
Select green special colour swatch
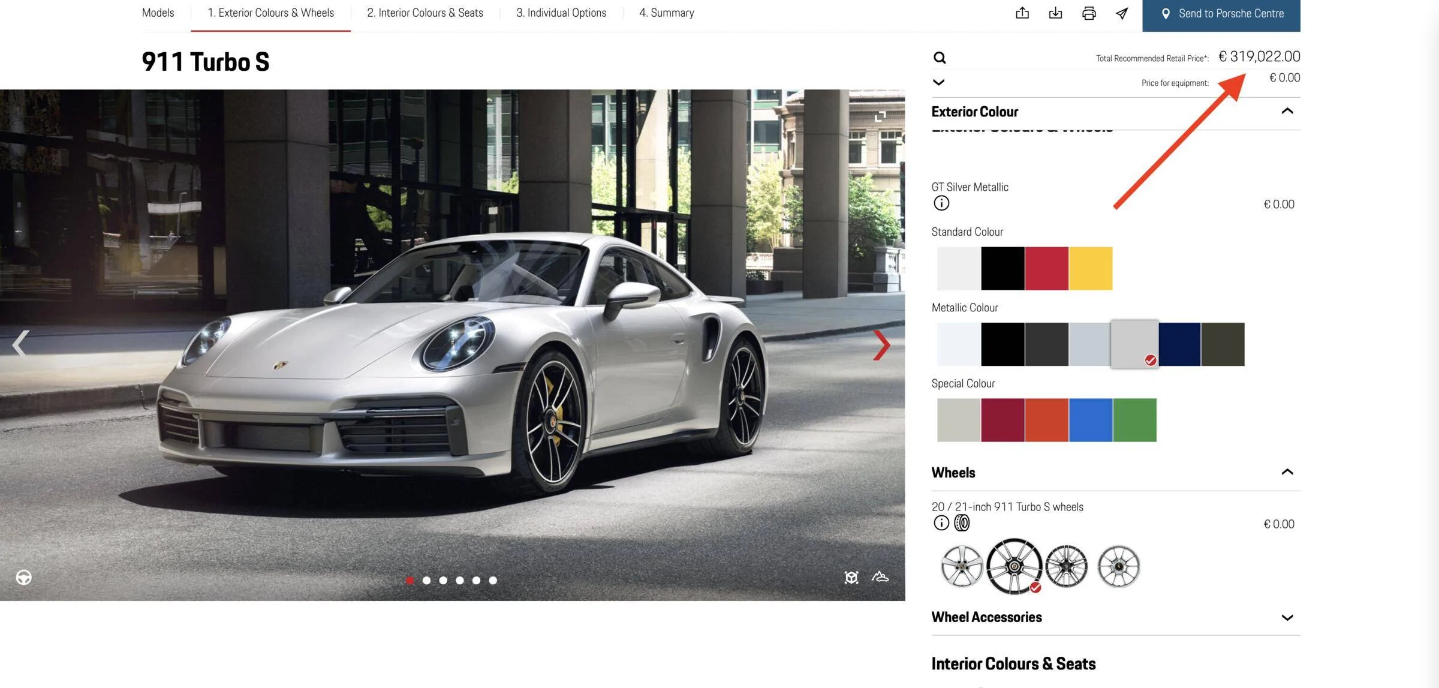[1134, 420]
